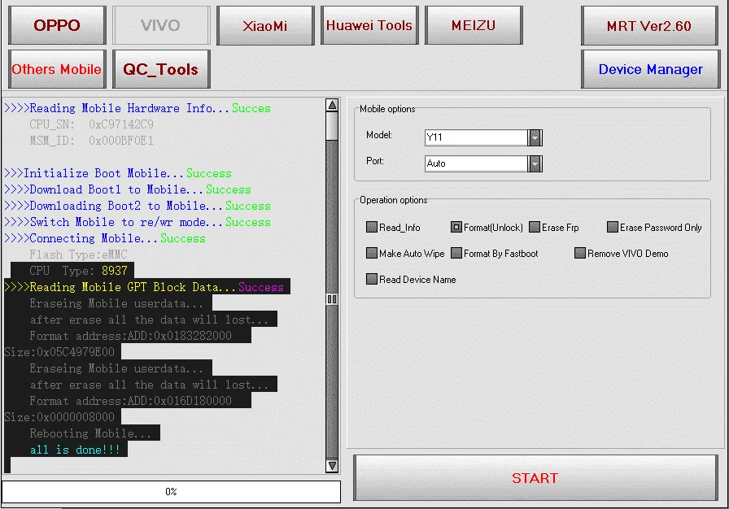Open Others Mobile section
This screenshot has height=509, width=729.
57,69
